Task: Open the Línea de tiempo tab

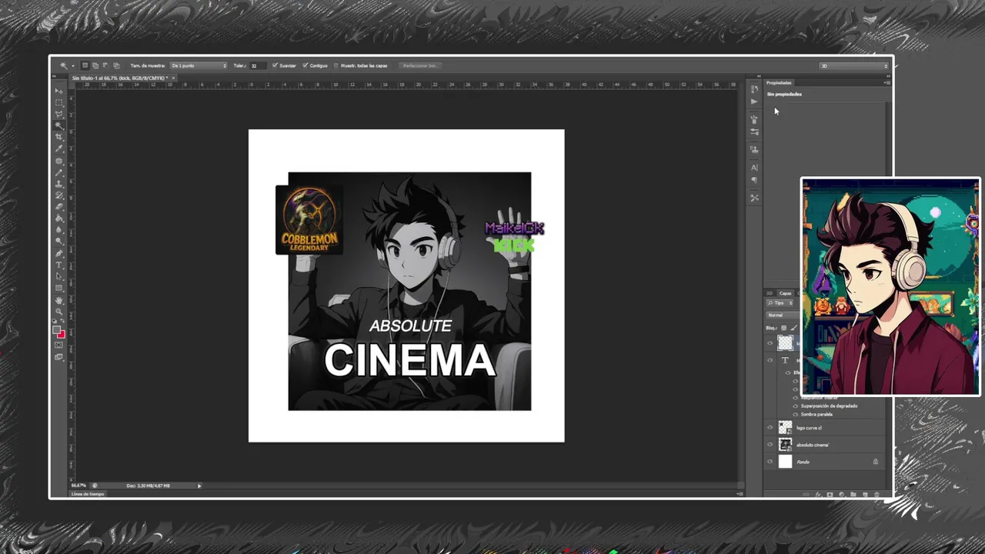Action: pos(87,494)
